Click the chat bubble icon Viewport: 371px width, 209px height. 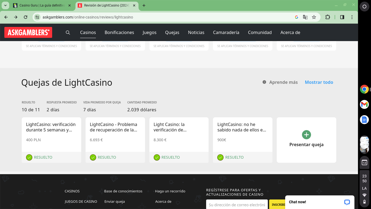click(x=347, y=202)
